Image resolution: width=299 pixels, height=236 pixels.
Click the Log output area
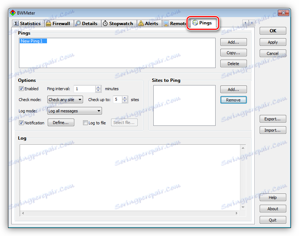130,178
